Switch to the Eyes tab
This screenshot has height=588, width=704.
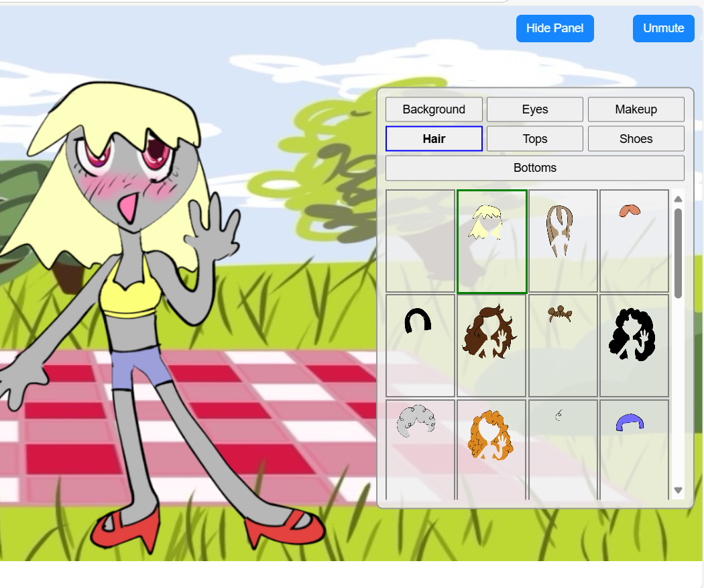535,109
